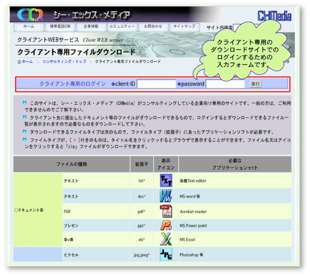
Task: Click the 実行 login button
Action: [x=255, y=84]
